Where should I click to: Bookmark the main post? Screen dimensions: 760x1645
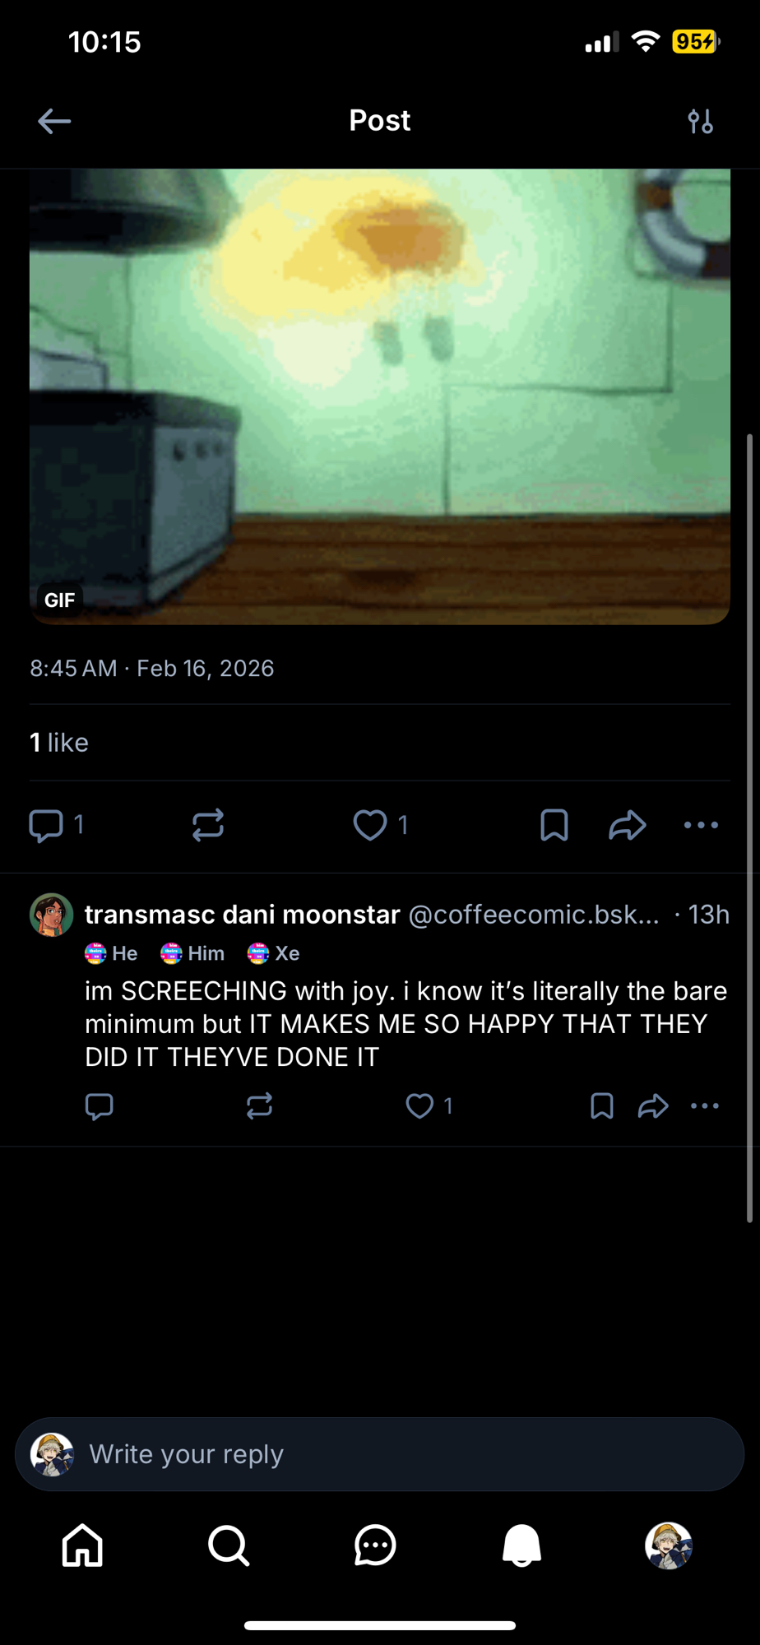(x=554, y=825)
